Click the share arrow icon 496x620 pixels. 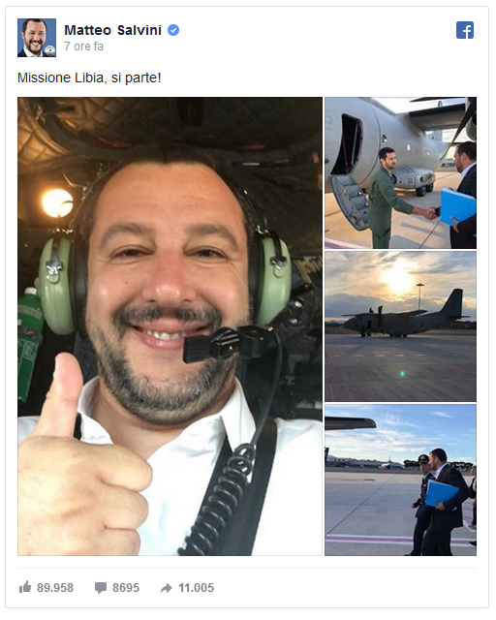coord(166,588)
